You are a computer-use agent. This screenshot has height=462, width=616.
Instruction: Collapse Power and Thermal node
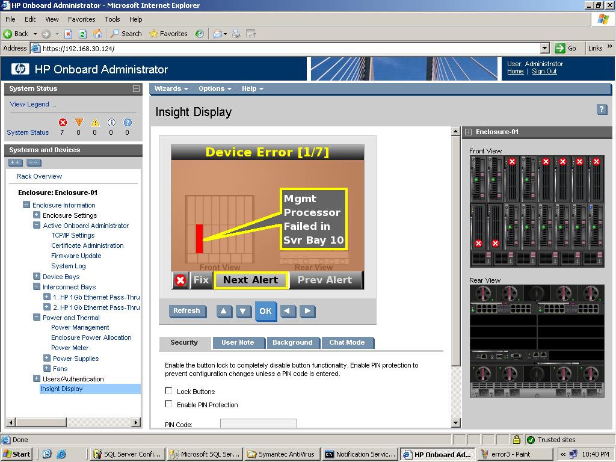point(37,317)
